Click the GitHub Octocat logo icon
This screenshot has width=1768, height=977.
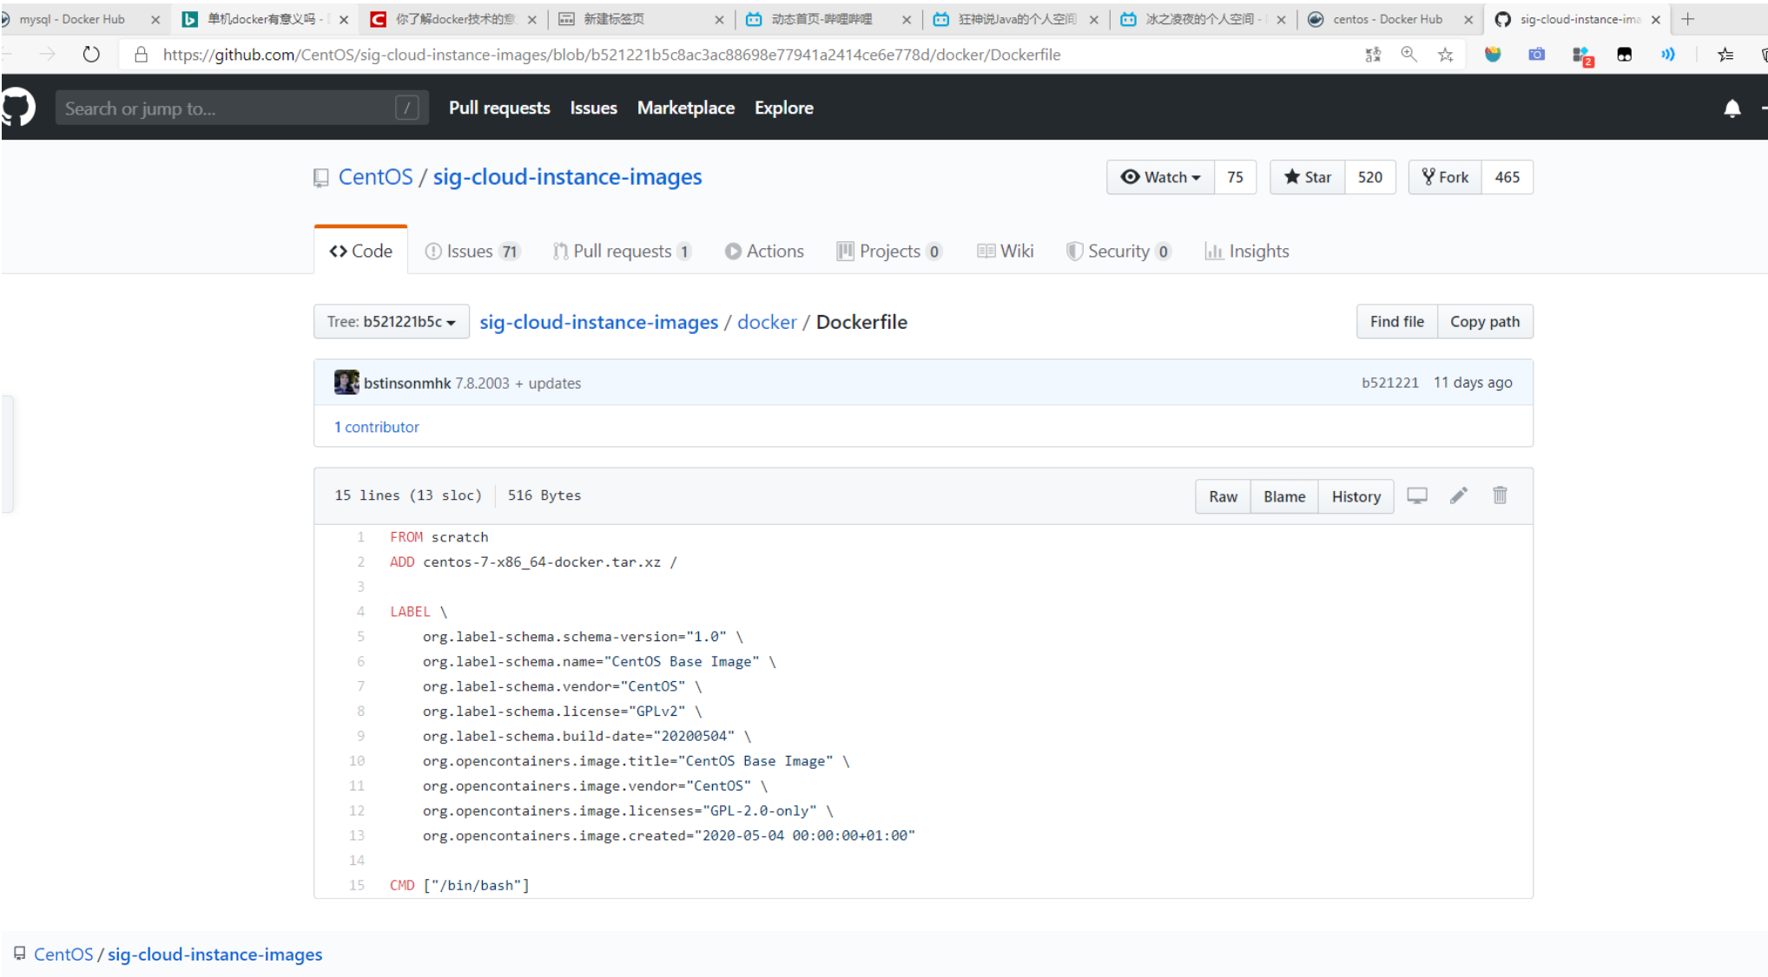coord(17,108)
